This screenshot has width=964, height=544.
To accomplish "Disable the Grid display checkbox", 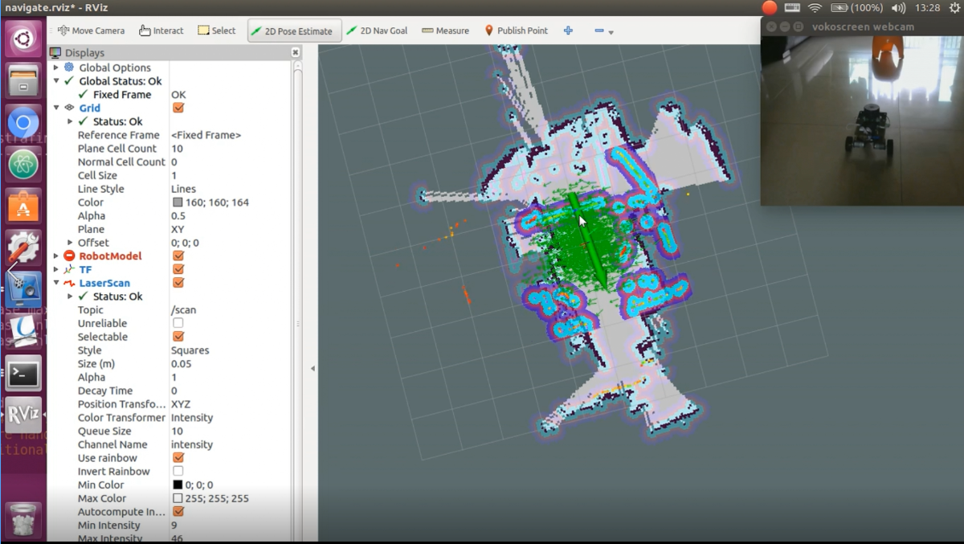I will pos(178,108).
